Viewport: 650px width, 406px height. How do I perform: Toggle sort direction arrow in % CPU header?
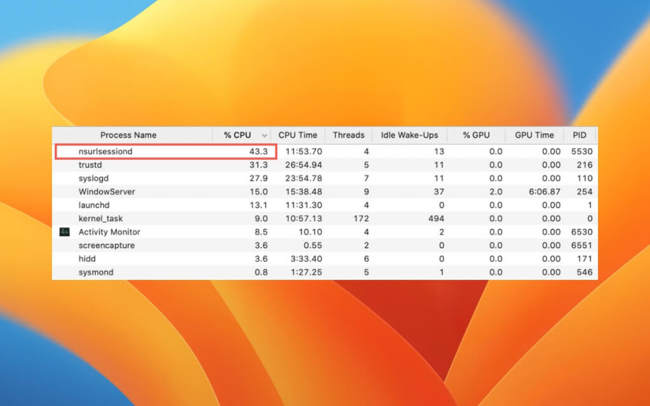click(x=264, y=136)
